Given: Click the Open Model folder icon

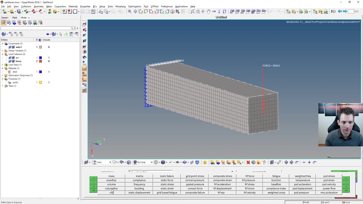Looking at the screenshot, I should tap(12, 12).
